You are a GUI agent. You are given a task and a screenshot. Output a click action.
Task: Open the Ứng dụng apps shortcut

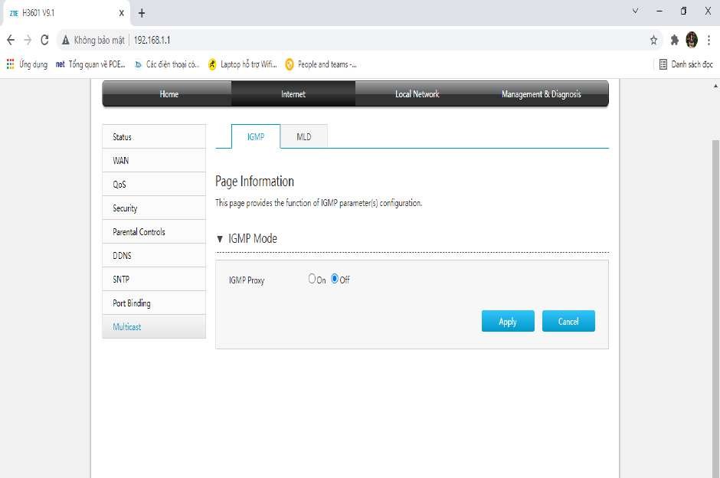click(x=27, y=64)
